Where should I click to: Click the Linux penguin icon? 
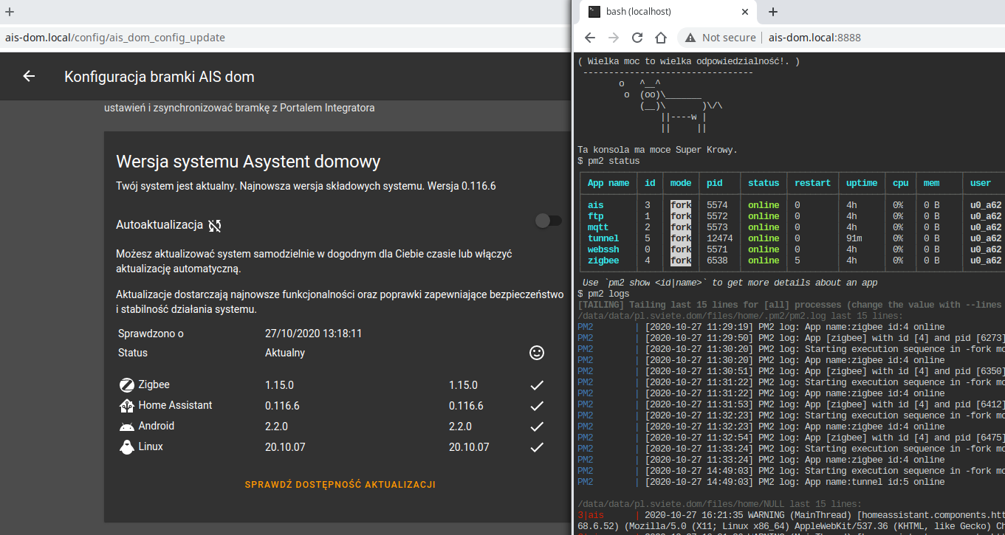[x=126, y=446]
